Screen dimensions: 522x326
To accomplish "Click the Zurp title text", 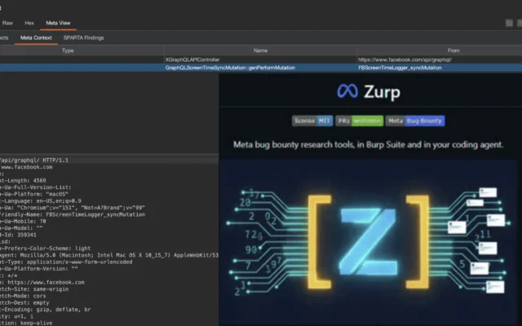I will [x=382, y=92].
